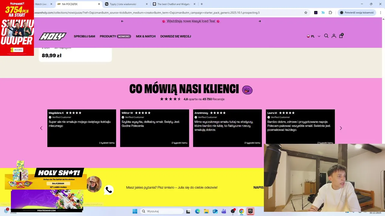Image resolution: width=385 pixels, height=216 pixels.
Task: Close the NA POCZĄTEK tab
Action: point(99,4)
